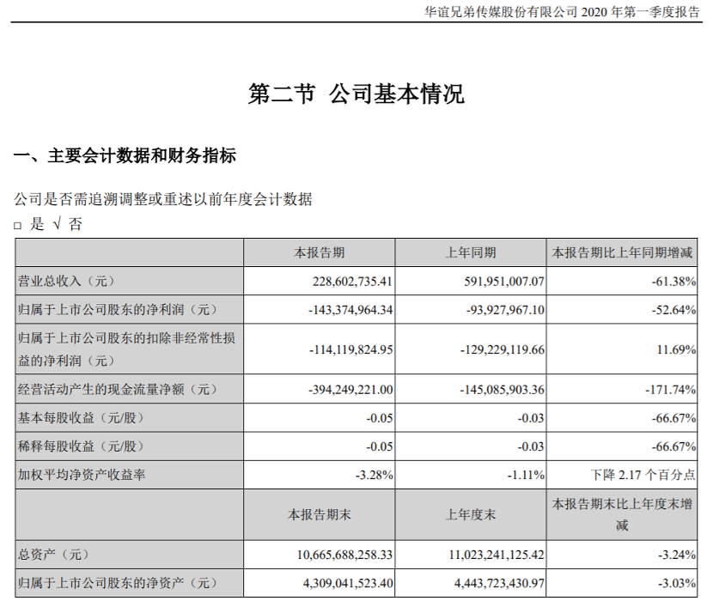Select percentage -171.74%
713x601 pixels.
pyautogui.click(x=671, y=390)
